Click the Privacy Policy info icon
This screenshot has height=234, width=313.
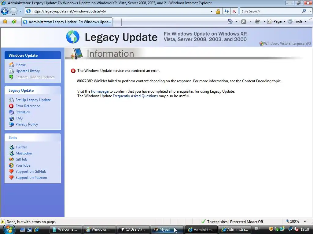point(11,124)
